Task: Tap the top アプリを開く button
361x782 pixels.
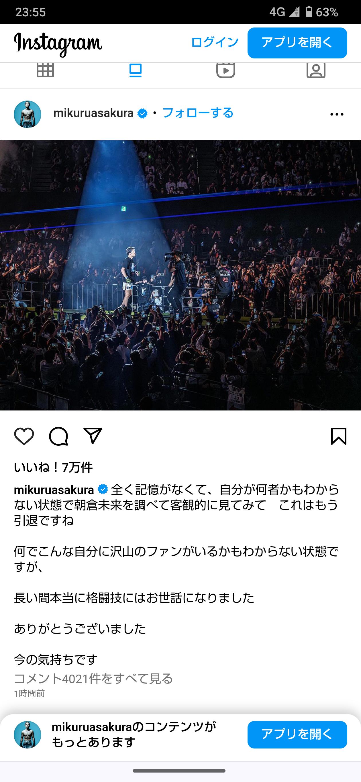Action: point(297,43)
